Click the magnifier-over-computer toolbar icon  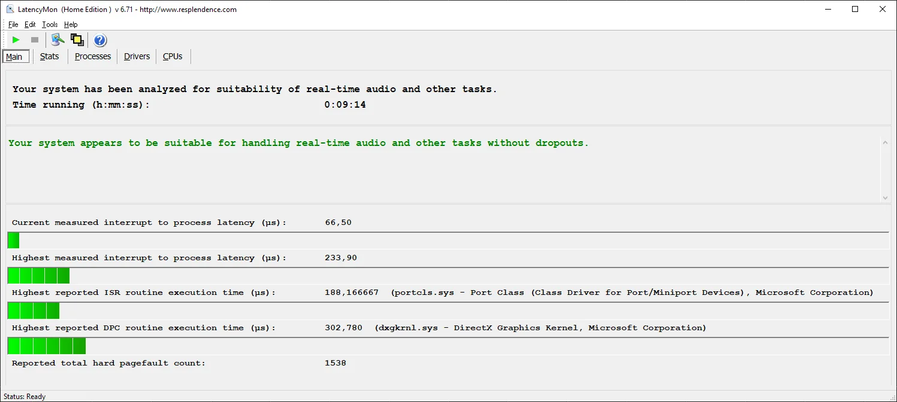point(58,40)
